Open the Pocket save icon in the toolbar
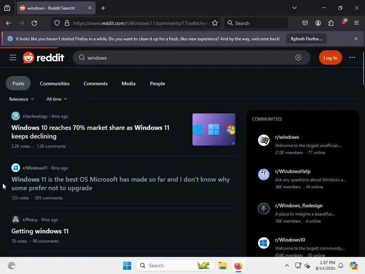365x274 pixels. tap(305, 23)
